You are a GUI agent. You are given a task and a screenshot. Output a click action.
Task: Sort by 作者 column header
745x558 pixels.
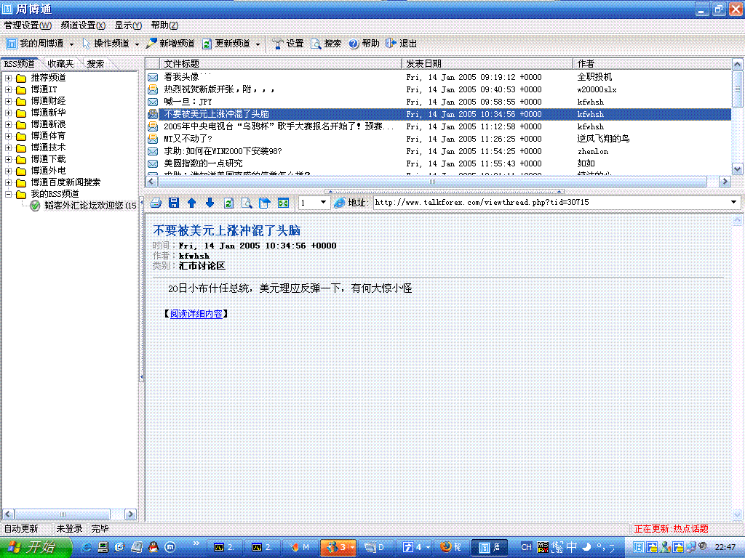click(652, 64)
